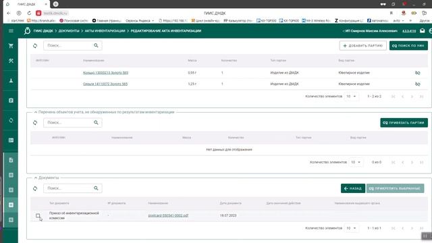Switch to the ГИИС ДМДК browser tab
This screenshot has width=432, height=243.
(x=27, y=4)
